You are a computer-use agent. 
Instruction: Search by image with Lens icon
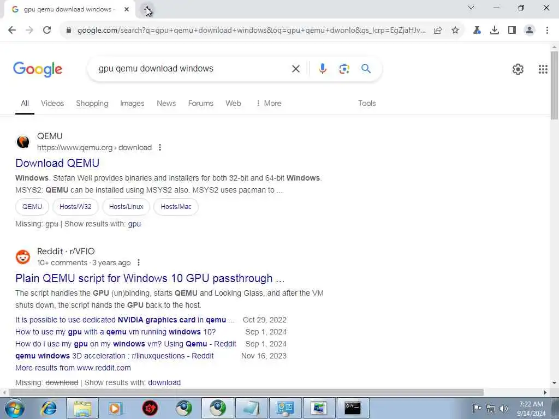(344, 69)
